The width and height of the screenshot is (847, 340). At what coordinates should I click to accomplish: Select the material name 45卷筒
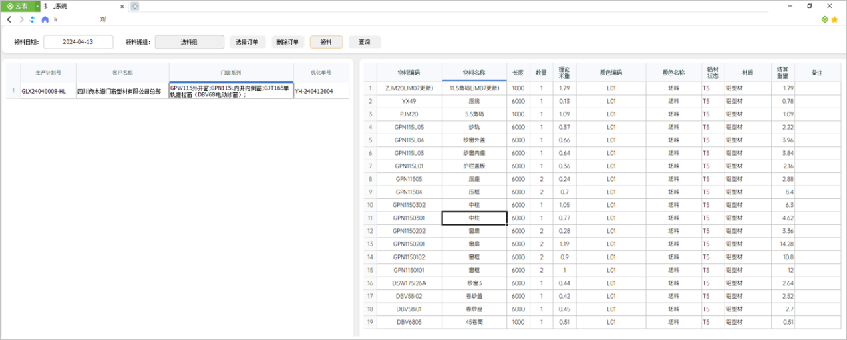[474, 322]
